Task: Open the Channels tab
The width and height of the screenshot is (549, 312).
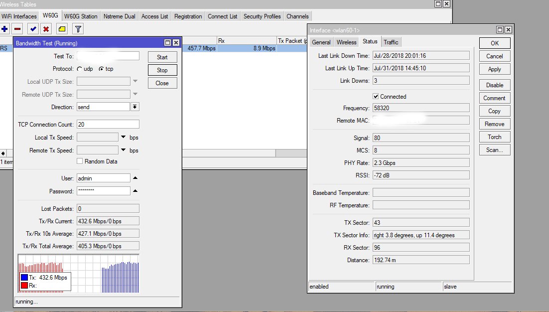Action: (297, 16)
